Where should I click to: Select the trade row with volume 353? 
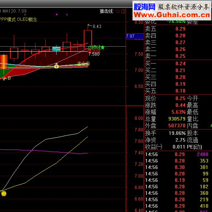click(178, 161)
